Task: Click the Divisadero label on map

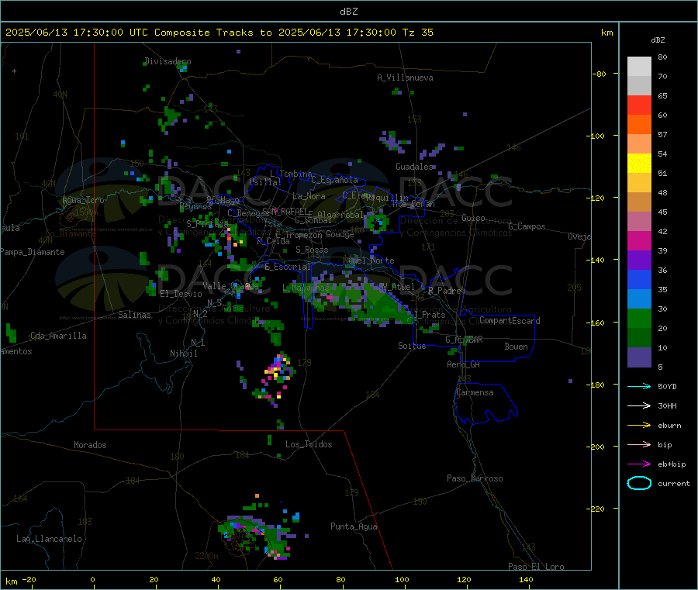Action: [168, 61]
